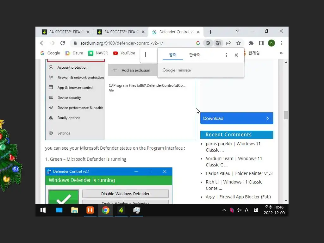Click the scrollbar down arrow
The image size is (324, 243).
tap(286, 201)
